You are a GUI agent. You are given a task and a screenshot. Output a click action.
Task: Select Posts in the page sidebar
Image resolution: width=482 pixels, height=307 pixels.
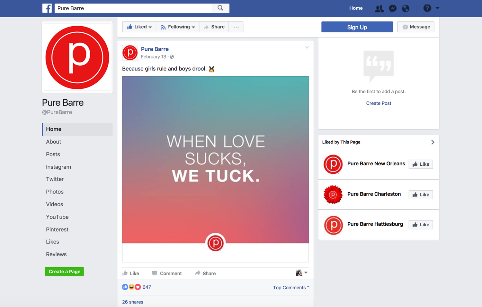53,154
